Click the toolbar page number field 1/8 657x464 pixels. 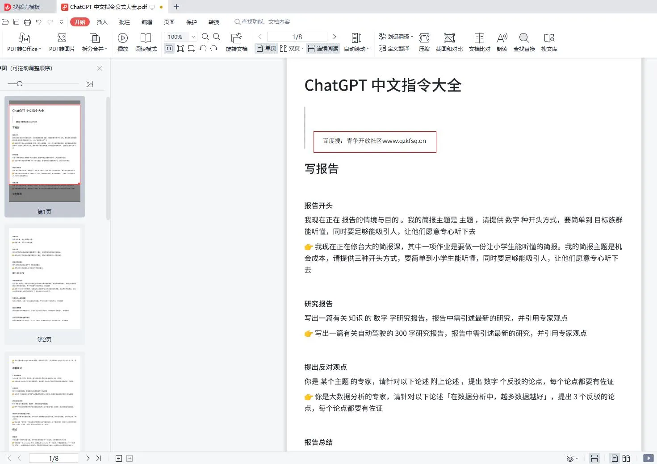point(297,37)
